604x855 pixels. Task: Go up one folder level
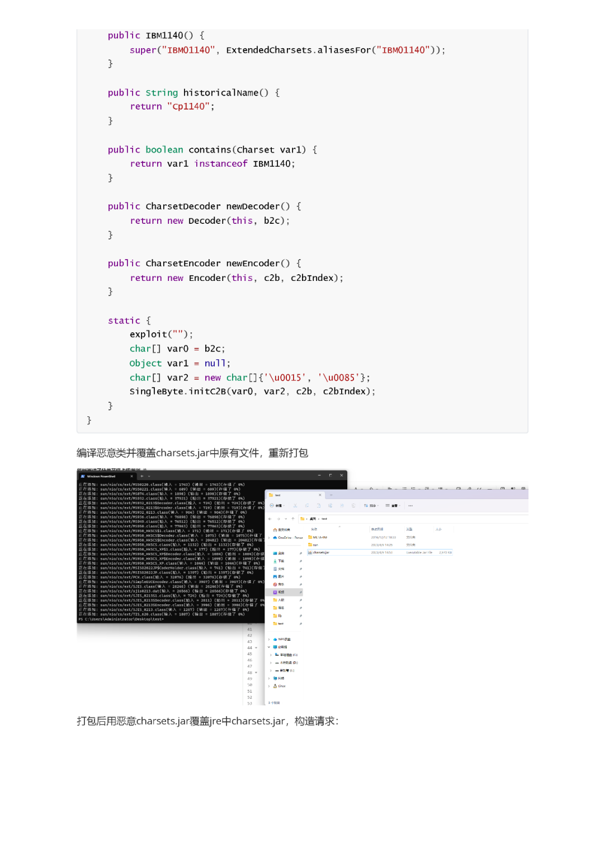(x=292, y=519)
